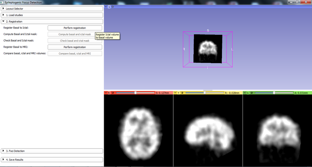Screen dimensions: 312x167
Task: Click Perform registration for Basal to MRI
Action: pyautogui.click(x=75, y=47)
